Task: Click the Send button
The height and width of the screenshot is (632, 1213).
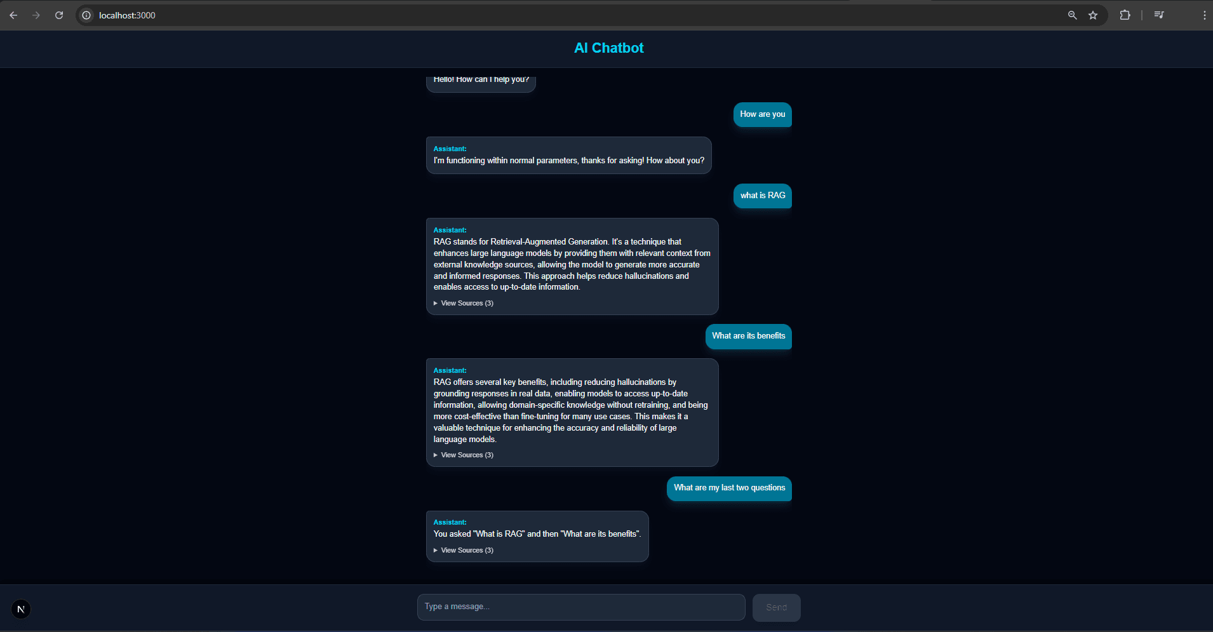Action: [776, 608]
